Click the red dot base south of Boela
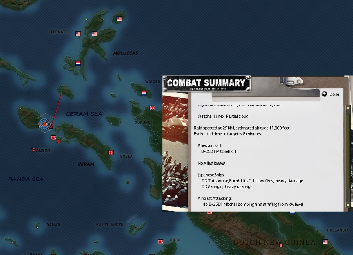Viewport: 353px width, 255px height. point(127,183)
